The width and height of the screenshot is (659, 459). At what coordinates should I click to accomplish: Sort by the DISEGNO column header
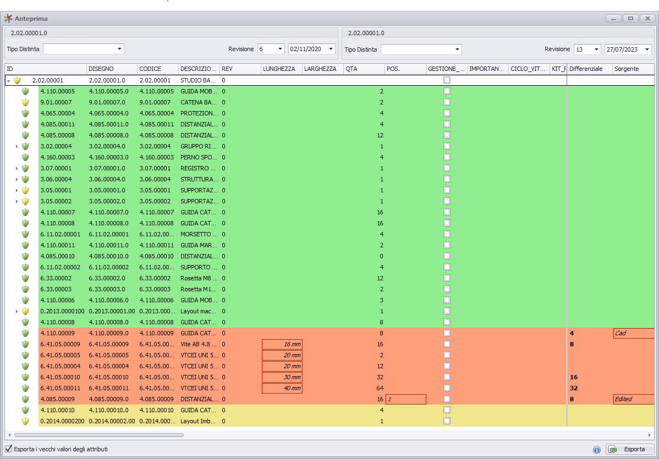click(112, 69)
